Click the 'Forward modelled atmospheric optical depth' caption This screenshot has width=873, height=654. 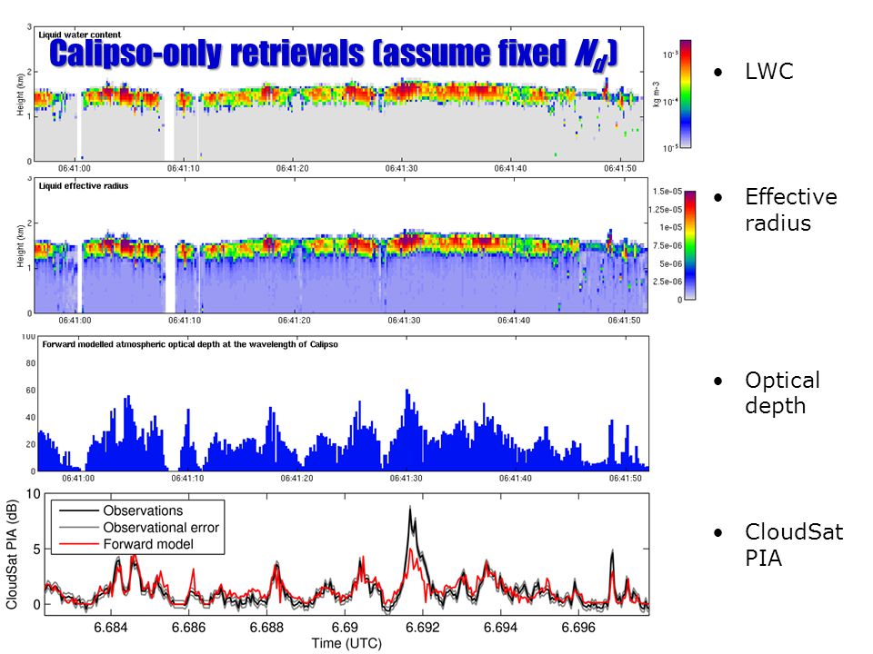(x=190, y=344)
